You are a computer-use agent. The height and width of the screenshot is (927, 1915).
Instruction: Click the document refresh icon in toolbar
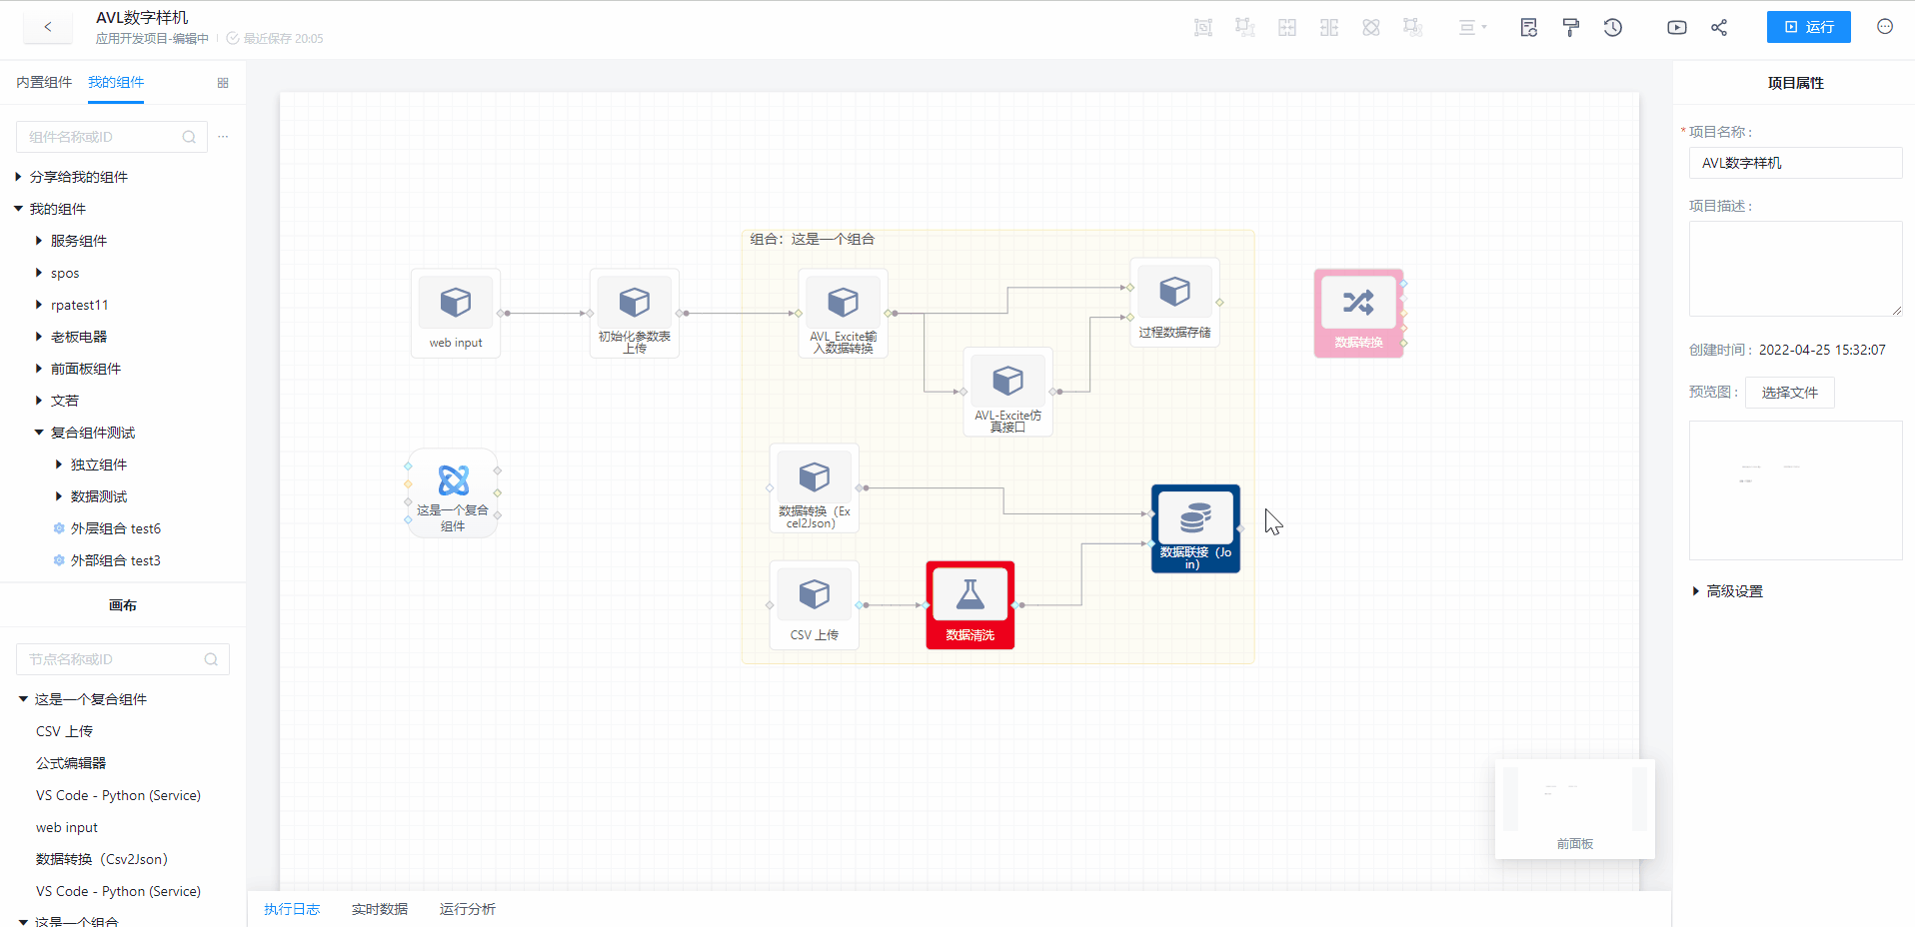[x=1528, y=28]
